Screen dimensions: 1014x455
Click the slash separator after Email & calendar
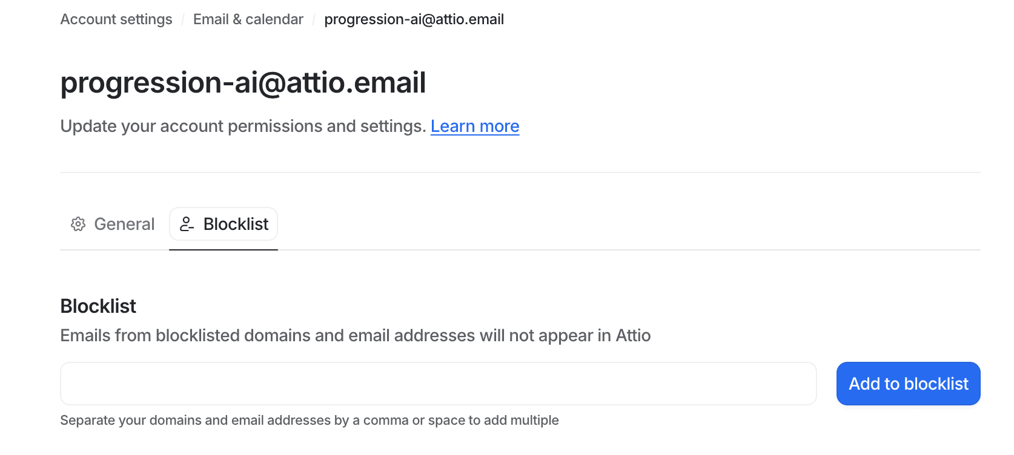point(314,20)
